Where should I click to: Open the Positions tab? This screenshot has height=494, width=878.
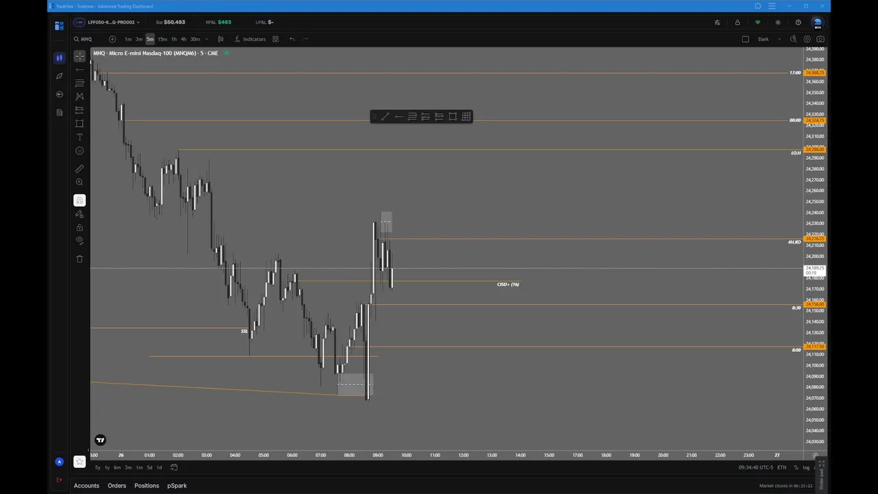point(147,486)
